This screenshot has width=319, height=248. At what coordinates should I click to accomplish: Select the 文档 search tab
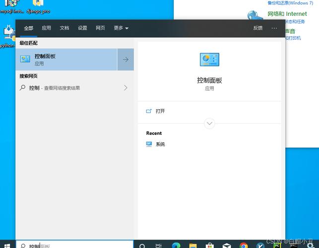[x=64, y=28]
